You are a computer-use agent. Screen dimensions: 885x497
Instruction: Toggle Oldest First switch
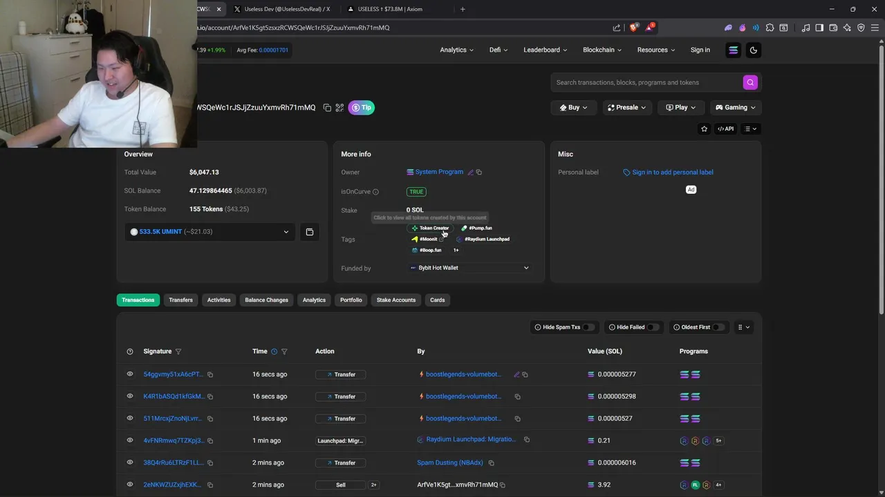point(718,327)
